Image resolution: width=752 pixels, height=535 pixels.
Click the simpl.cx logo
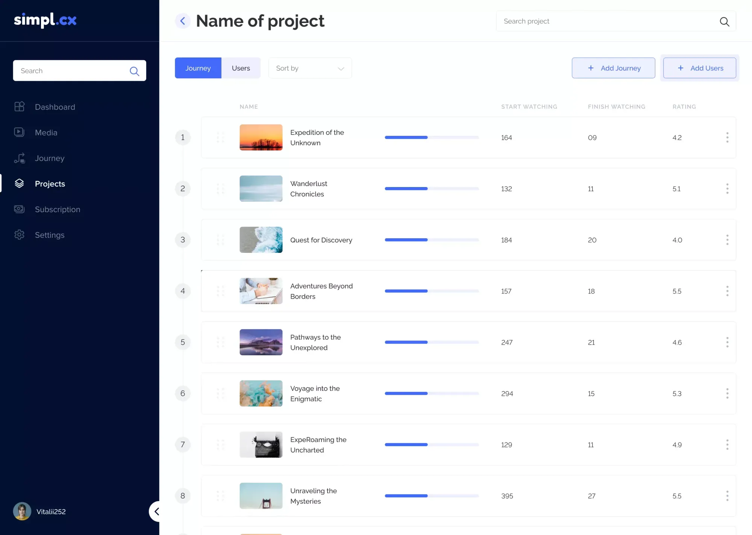pos(45,20)
